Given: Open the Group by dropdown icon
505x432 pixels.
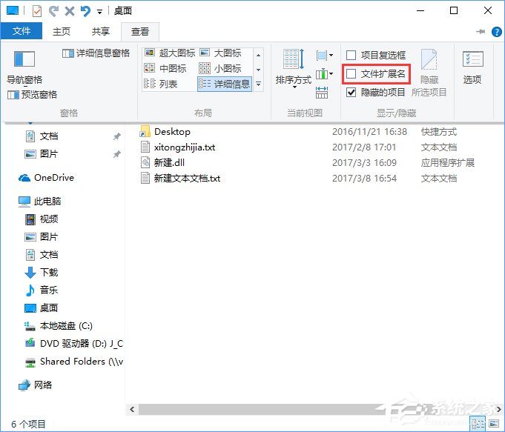Looking at the screenshot, I should coord(324,56).
